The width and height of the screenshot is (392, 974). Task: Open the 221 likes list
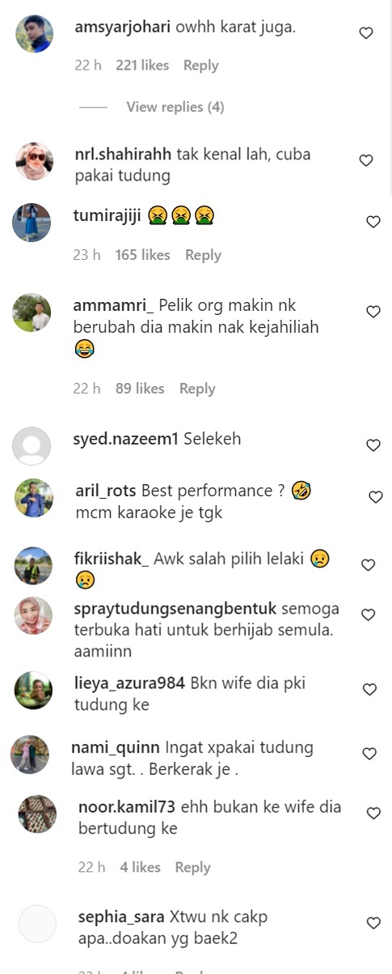coord(142,66)
